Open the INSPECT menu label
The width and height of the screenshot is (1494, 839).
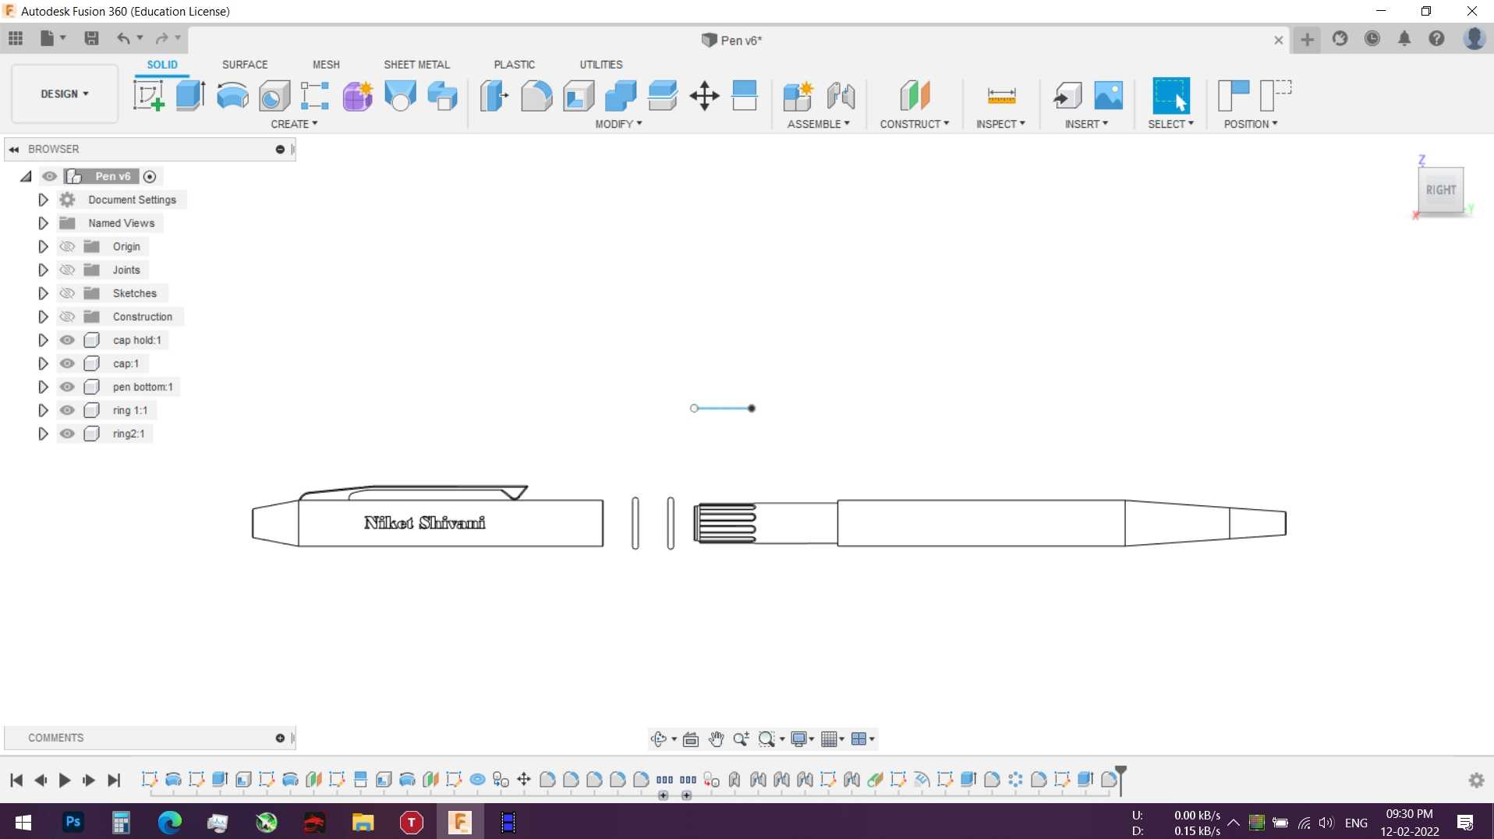pyautogui.click(x=1000, y=124)
